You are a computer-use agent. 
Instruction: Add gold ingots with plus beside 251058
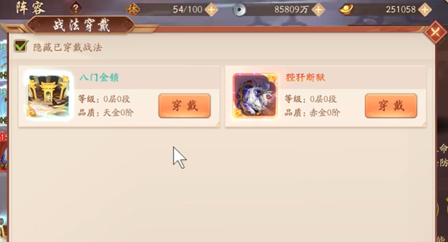425,10
